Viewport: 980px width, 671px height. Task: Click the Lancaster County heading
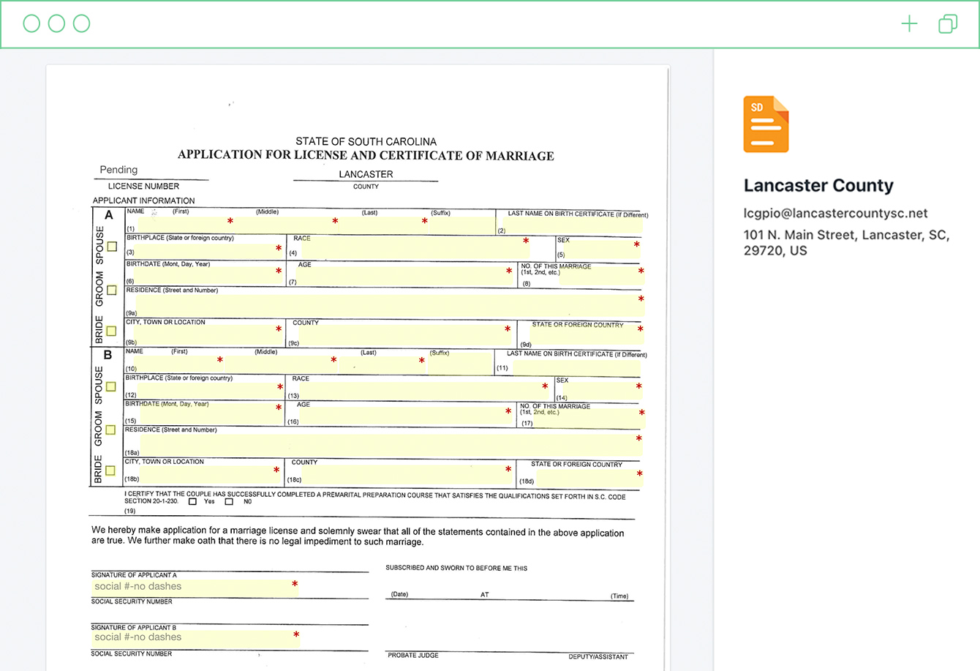(x=818, y=186)
